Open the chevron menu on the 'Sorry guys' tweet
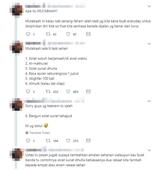This screenshot has width=163, height=170. tap(149, 101)
